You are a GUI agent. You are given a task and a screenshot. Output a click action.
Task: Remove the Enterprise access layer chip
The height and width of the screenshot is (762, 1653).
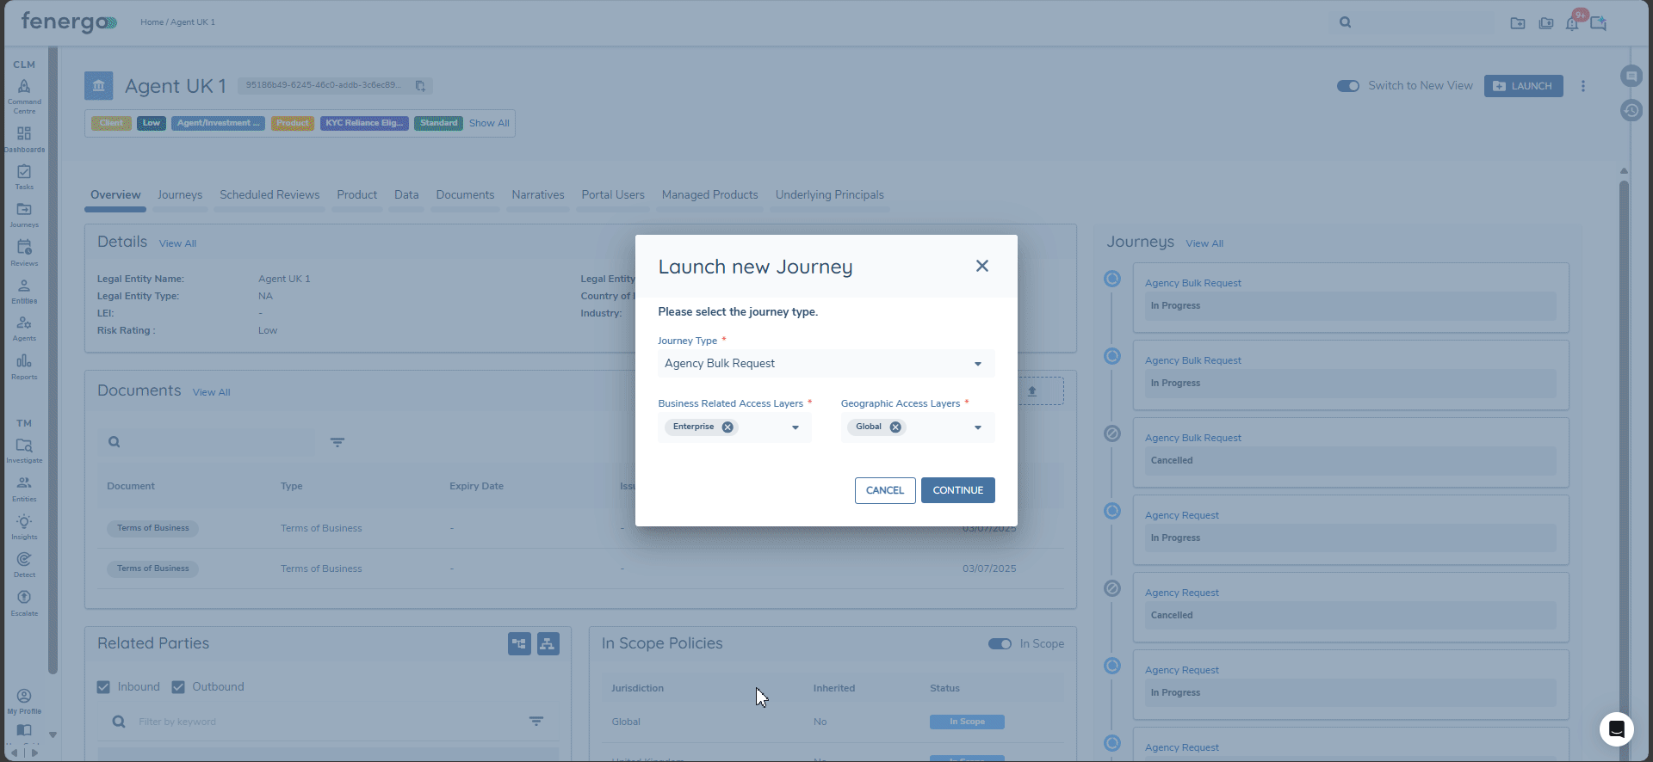727,427
